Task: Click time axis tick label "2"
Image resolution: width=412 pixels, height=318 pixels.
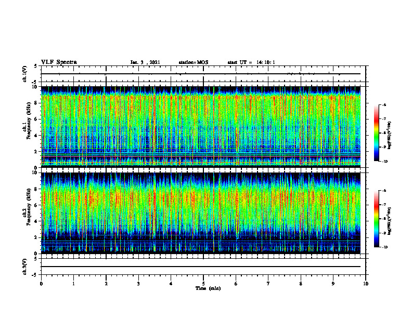Action: point(106,284)
